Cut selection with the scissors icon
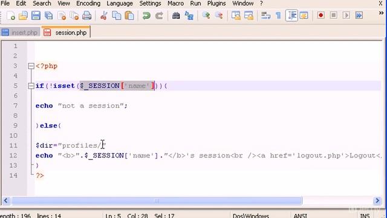Viewport: 387px width, 218px height. pyautogui.click(x=104, y=16)
